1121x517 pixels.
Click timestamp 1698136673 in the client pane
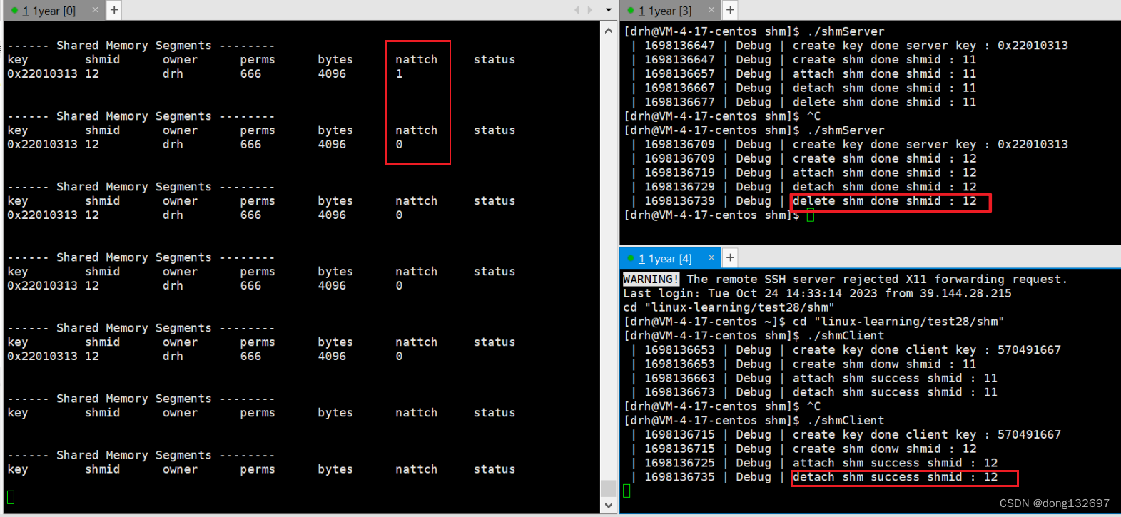pos(679,392)
